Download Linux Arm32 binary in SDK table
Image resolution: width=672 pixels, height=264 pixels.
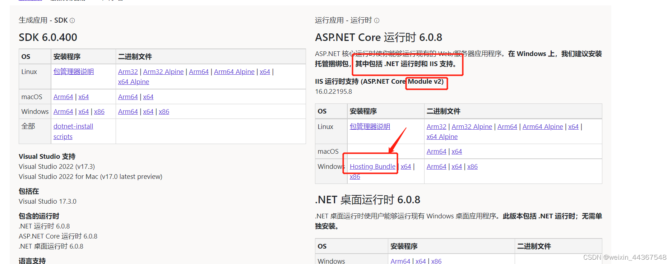coord(128,71)
